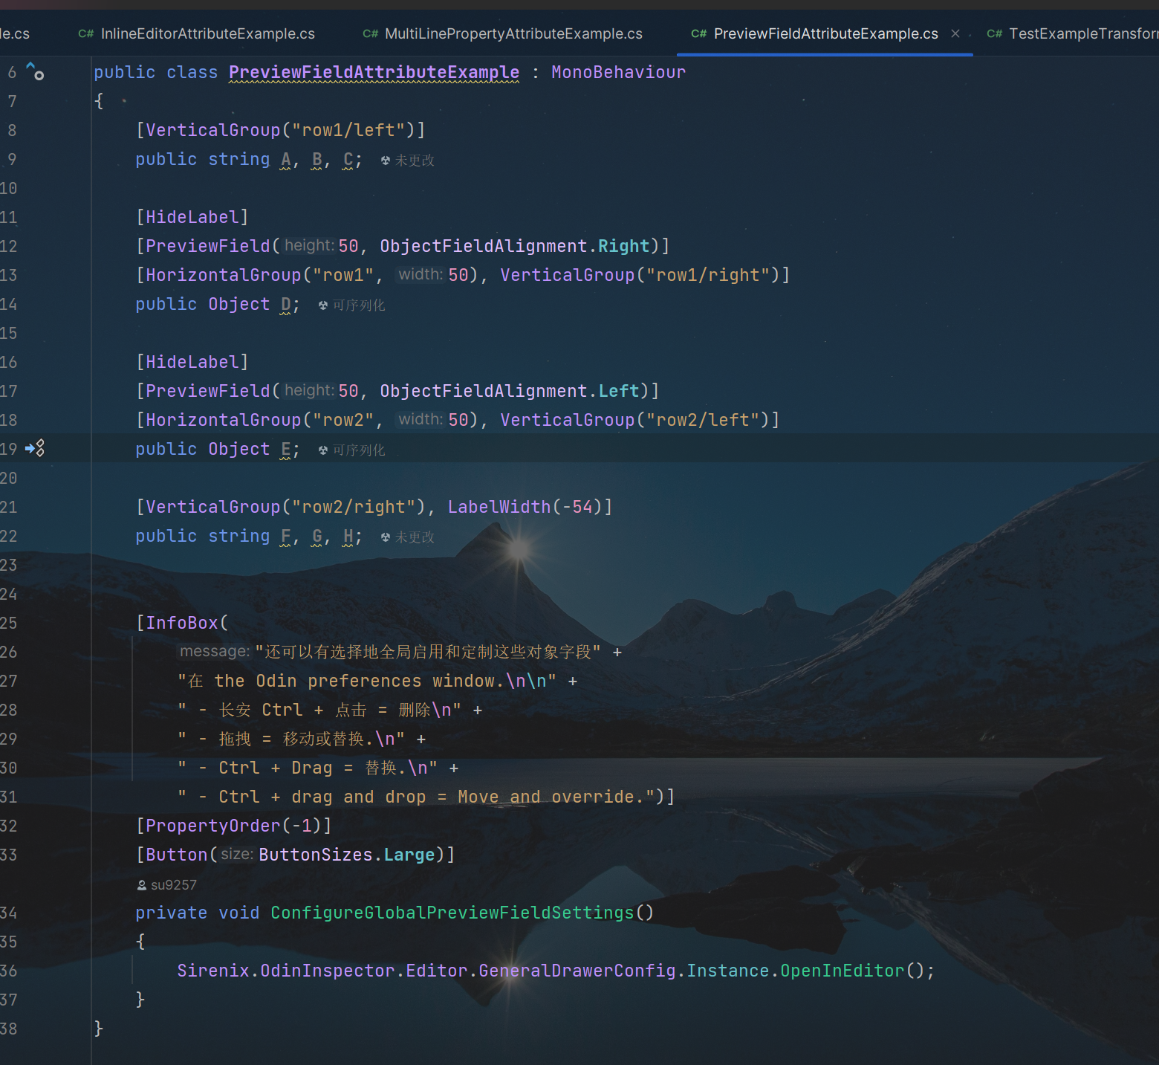The image size is (1159, 1065).
Task: Click C# icon on MultiLinePropertyAttributeExample.cs tab
Action: pos(370,33)
